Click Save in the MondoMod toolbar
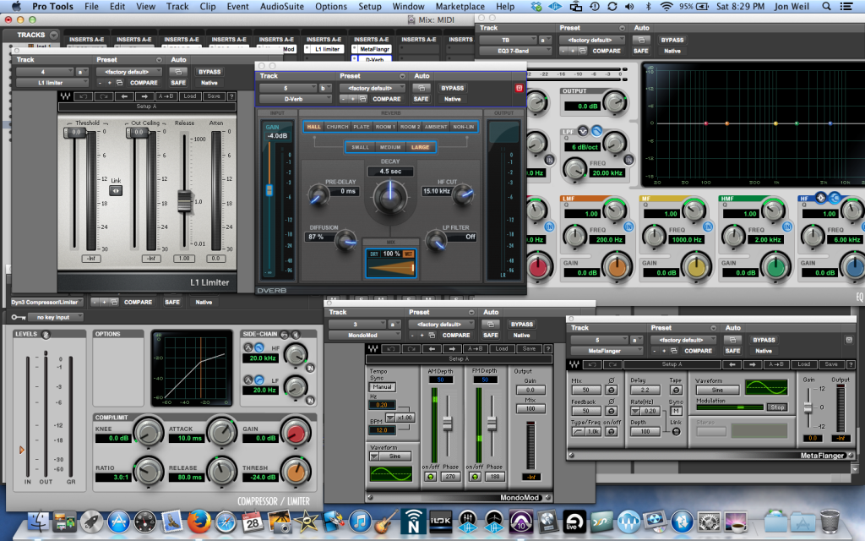Screen dimensions: 865x541 pyautogui.click(x=529, y=349)
